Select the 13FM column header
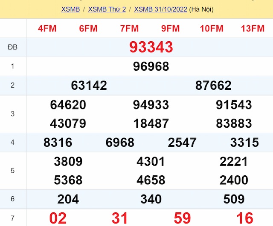Image resolution: width=273 pixels, height=226 pixels. [253, 29]
